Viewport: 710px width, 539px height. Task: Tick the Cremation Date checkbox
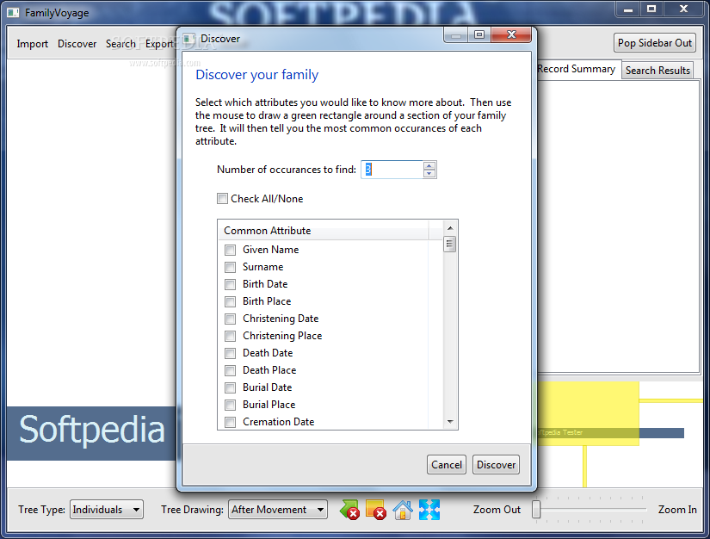point(230,422)
